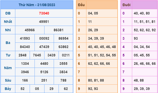158x93 pixels.
Task: Click the Năm number 3946
Action: (x=25, y=72)
